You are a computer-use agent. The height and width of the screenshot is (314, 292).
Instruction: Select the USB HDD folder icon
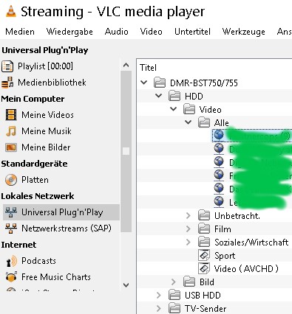pyautogui.click(x=174, y=295)
